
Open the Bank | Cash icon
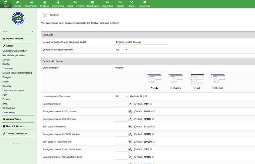pos(92,2)
